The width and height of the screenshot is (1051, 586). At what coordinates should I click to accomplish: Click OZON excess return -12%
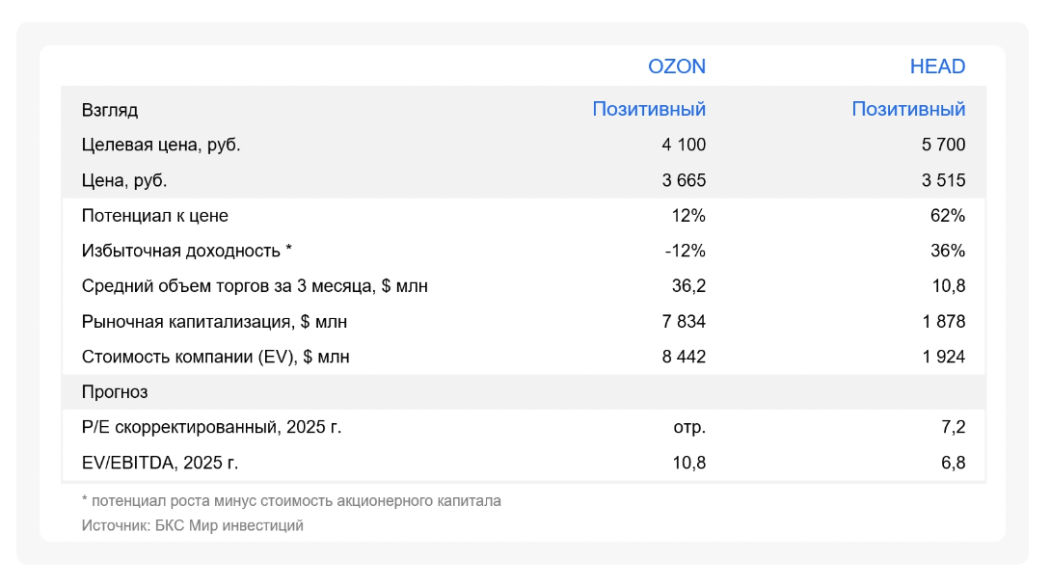685,251
